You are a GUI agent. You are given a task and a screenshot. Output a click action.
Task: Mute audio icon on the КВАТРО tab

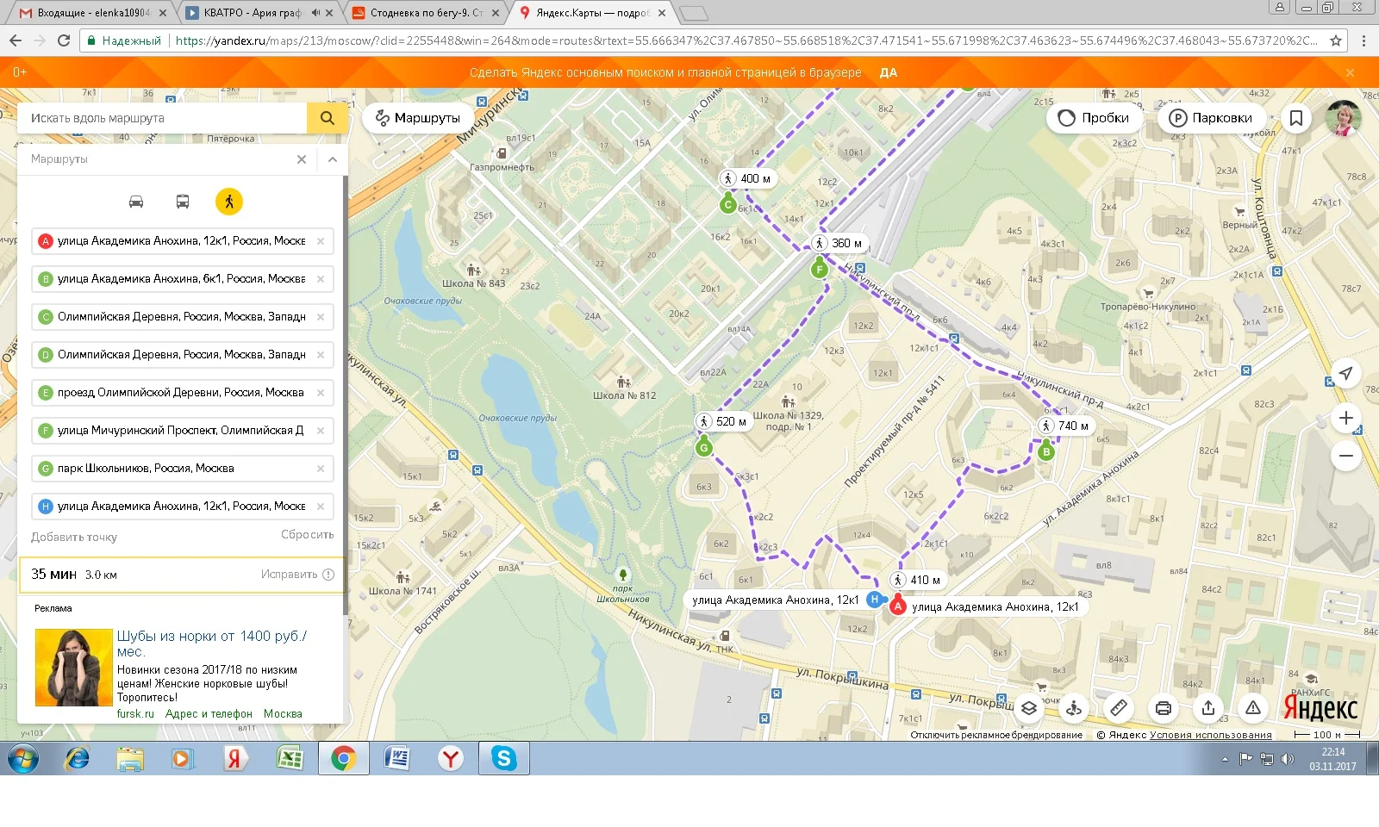pos(315,13)
